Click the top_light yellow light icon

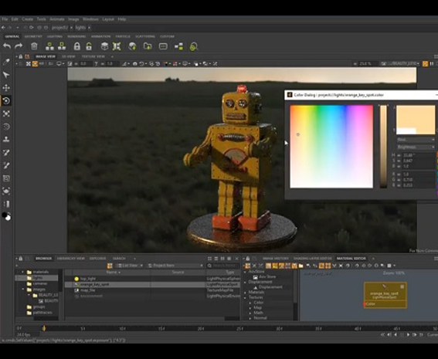76,279
